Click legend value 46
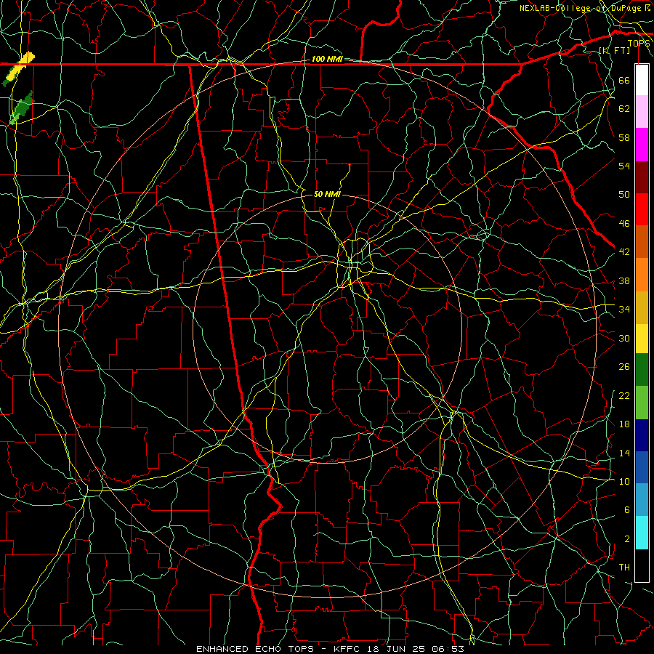The height and width of the screenshot is (654, 654). (x=624, y=224)
